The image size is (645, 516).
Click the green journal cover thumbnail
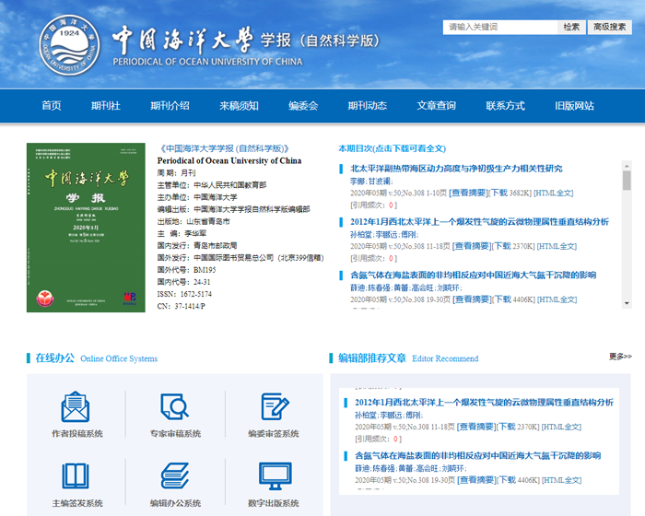[86, 228]
